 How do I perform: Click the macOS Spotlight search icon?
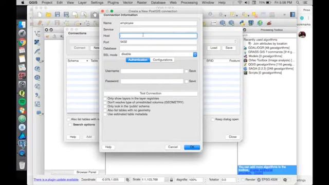pos(298,3)
